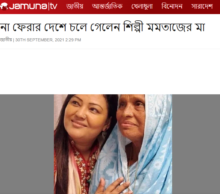The image size is (220, 194).
Task: Open the জাতীয় category link beside the date
Action: pyautogui.click(x=6, y=40)
